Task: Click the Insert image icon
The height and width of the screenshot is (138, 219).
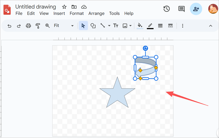Action: [x=125, y=26]
